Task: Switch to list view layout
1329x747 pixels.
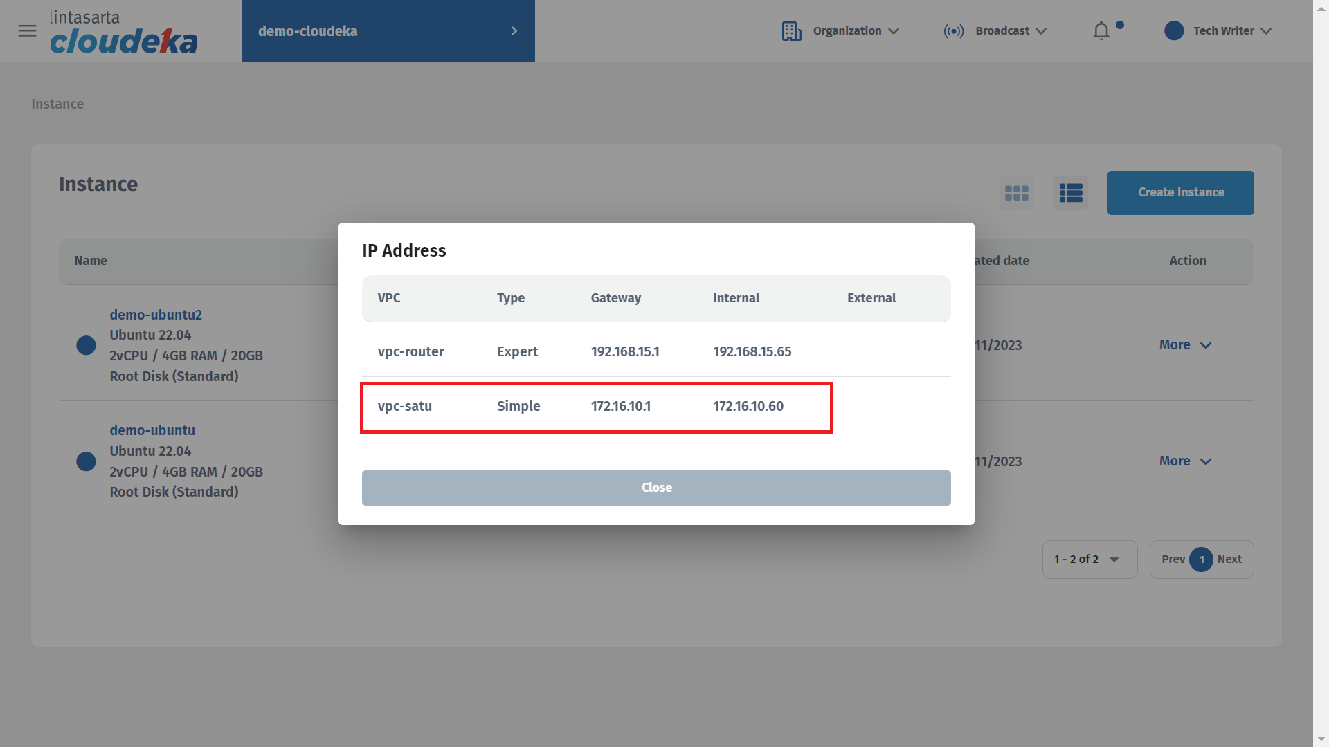Action: pos(1070,193)
